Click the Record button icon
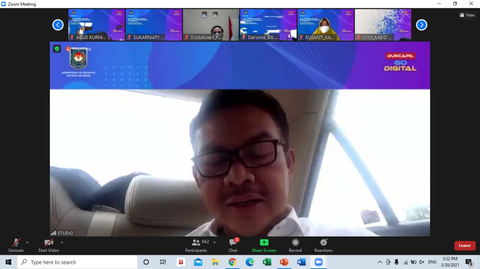Screen dimensions: 480x269 [x=295, y=242]
